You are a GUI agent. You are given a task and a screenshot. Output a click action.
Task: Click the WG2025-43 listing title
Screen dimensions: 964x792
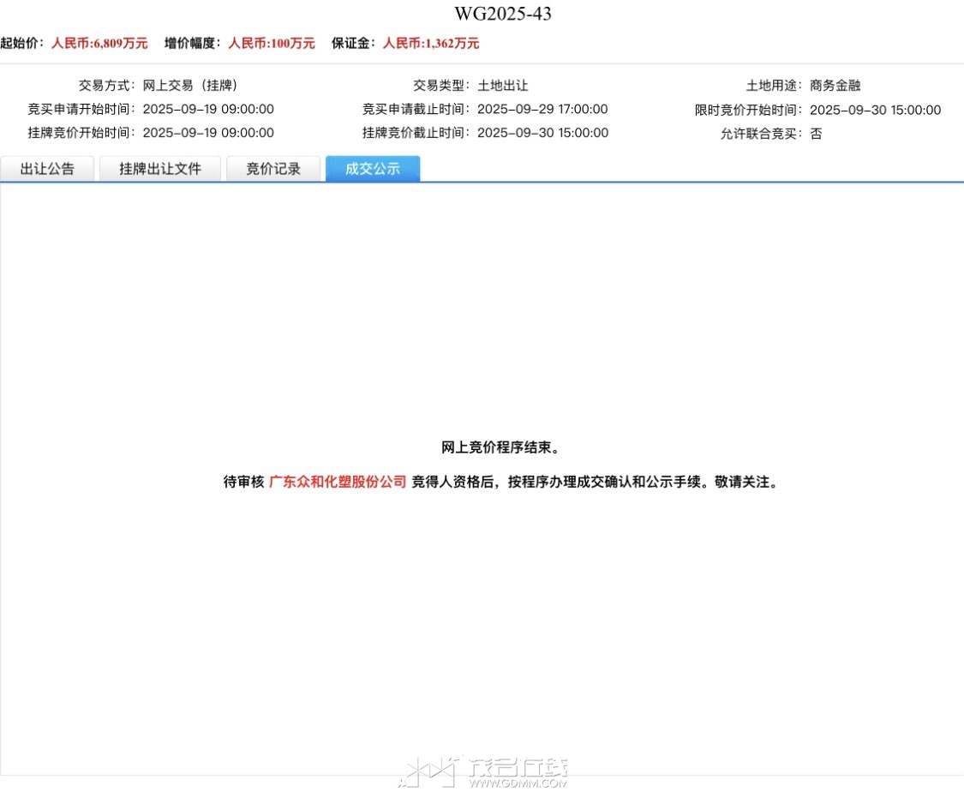click(503, 14)
